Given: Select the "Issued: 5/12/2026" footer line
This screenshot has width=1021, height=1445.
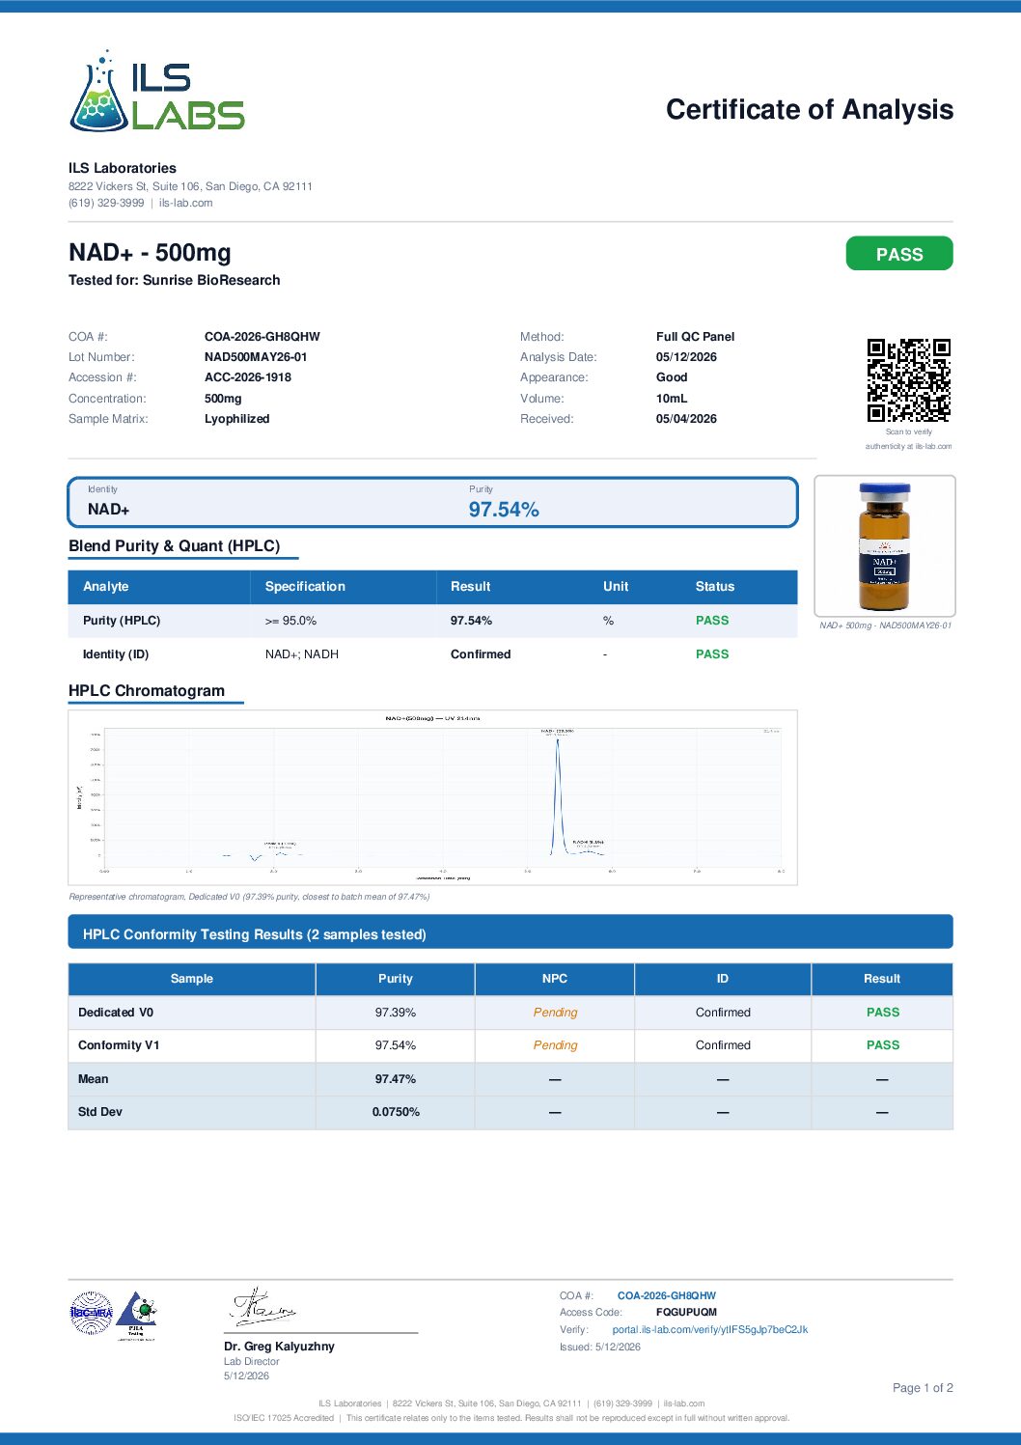Looking at the screenshot, I should point(600,1347).
